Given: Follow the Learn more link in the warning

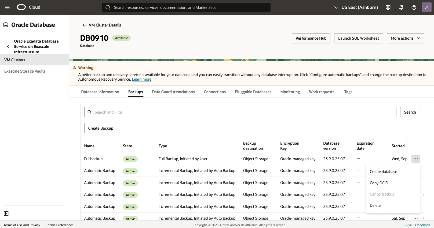Looking at the screenshot, I should [x=142, y=79].
